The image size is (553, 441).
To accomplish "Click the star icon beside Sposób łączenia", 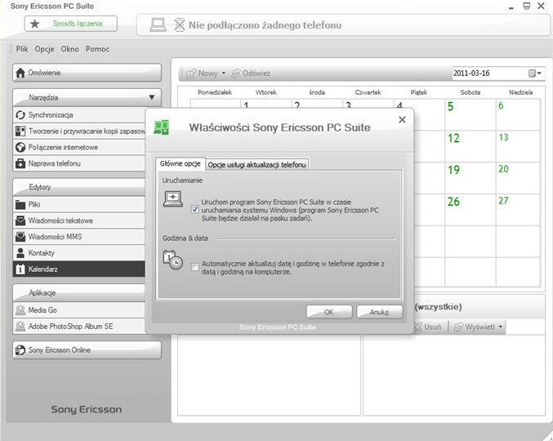I will pyautogui.click(x=34, y=24).
